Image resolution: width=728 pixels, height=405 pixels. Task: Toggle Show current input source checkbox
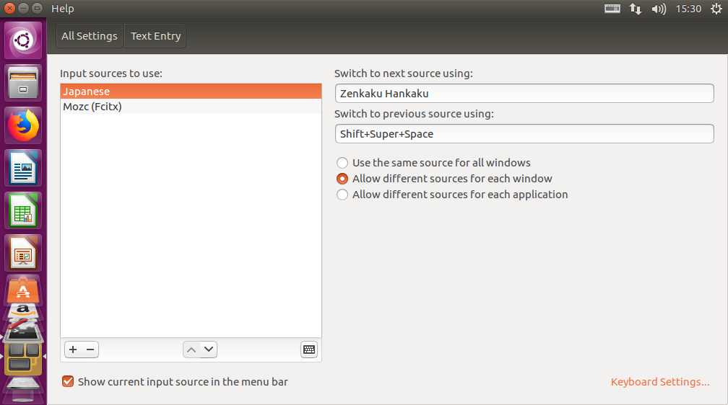(x=68, y=381)
